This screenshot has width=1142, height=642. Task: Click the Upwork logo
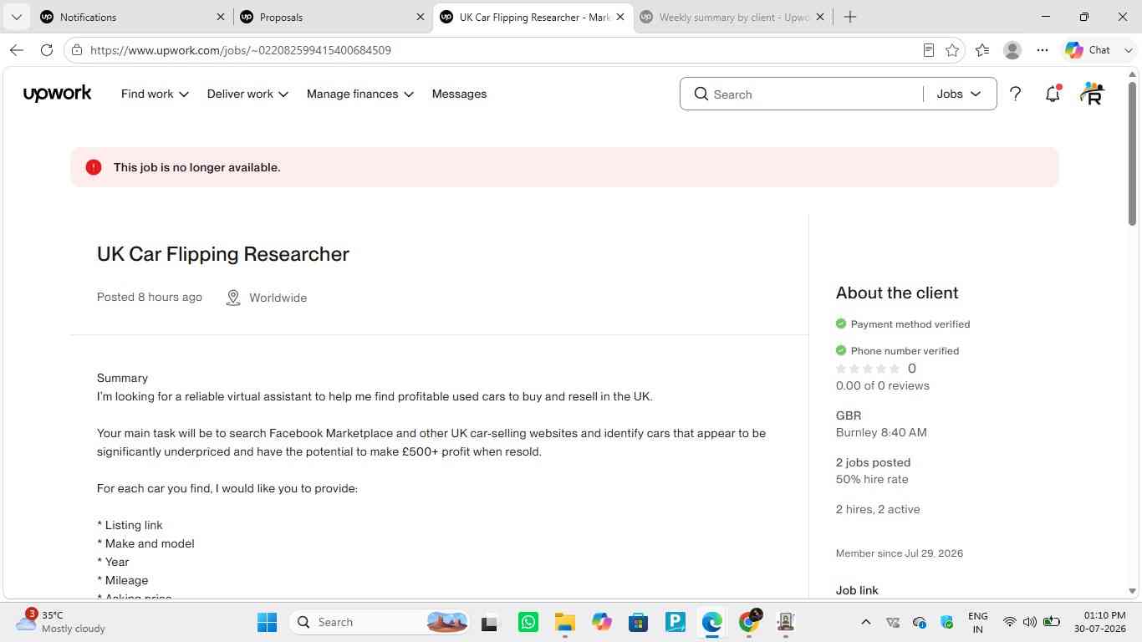58,94
